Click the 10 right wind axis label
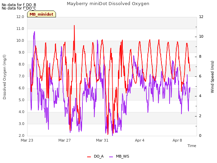Image resolution: width=217 pixels, height=163 pixels. (x=201, y=37)
